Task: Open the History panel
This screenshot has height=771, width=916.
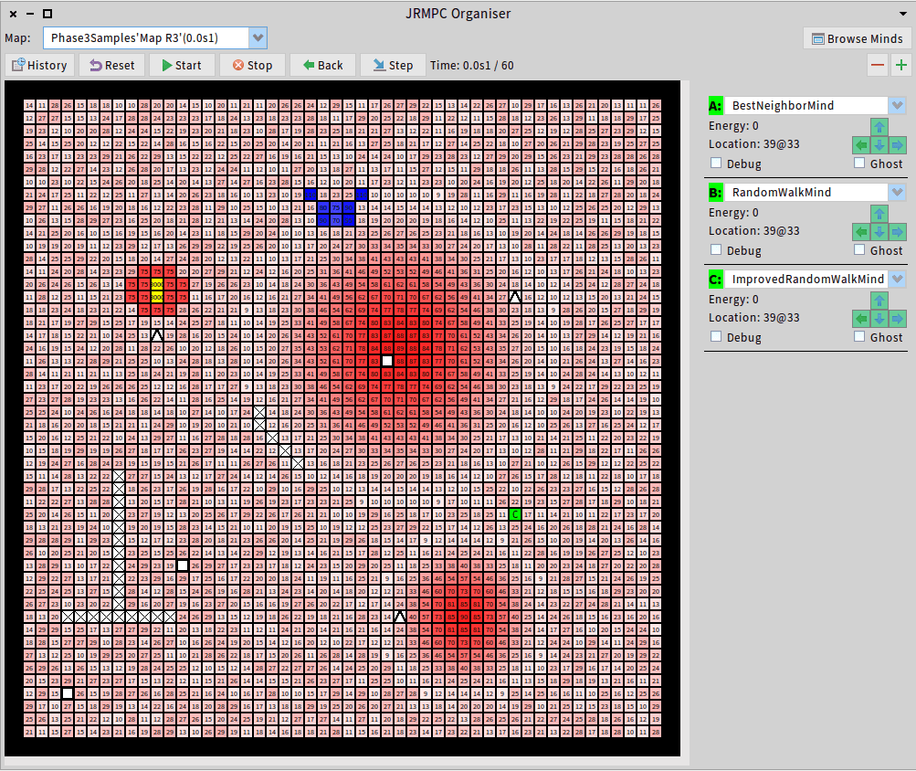Action: click(39, 65)
